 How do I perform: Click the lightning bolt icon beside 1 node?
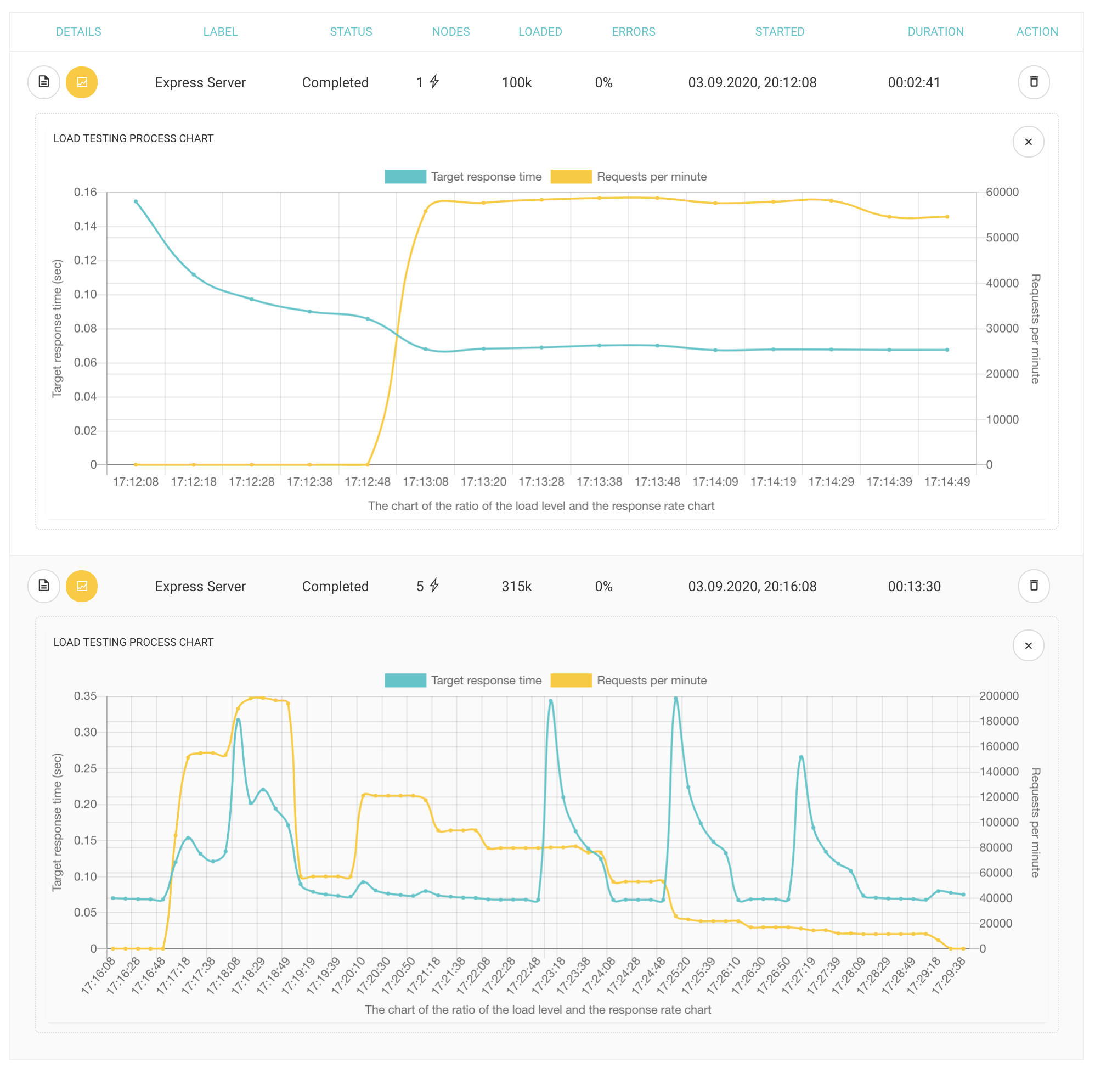(434, 82)
